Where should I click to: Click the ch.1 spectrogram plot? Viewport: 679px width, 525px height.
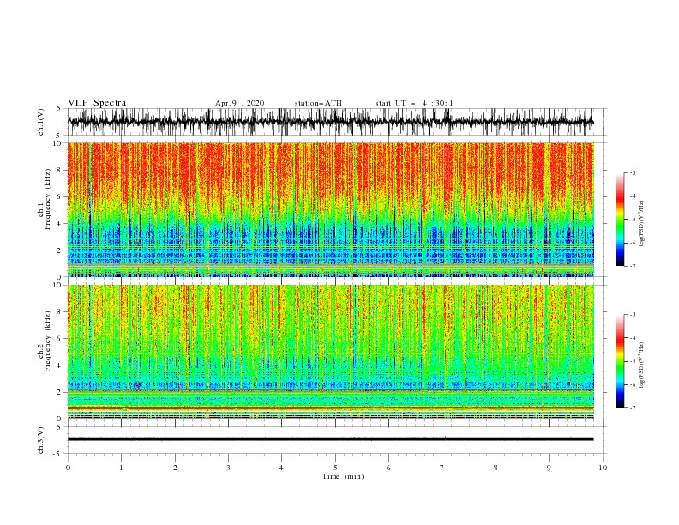[x=330, y=209]
